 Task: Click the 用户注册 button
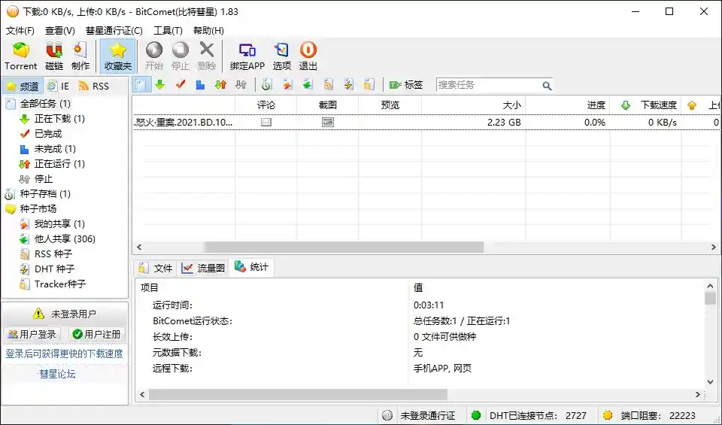[x=96, y=334]
